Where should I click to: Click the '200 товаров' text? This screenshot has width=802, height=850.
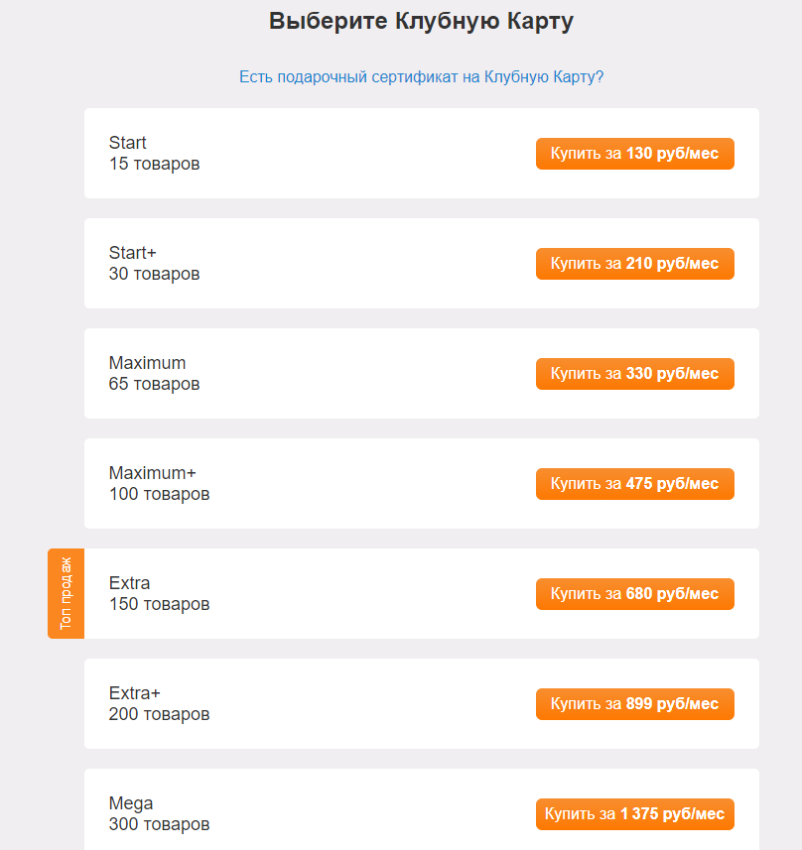coord(159,714)
